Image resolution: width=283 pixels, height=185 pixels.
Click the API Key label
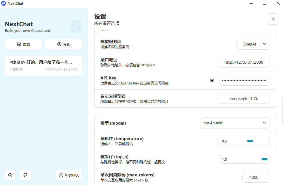(108, 78)
